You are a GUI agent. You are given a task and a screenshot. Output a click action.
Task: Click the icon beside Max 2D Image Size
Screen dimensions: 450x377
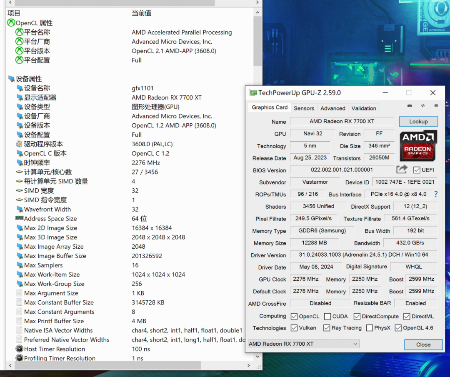(x=20, y=228)
